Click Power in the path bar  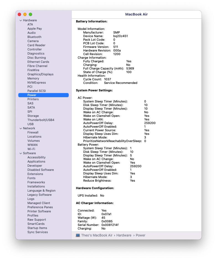click(140, 235)
